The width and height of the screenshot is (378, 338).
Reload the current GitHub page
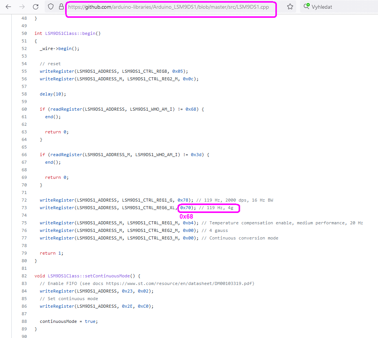(36, 7)
